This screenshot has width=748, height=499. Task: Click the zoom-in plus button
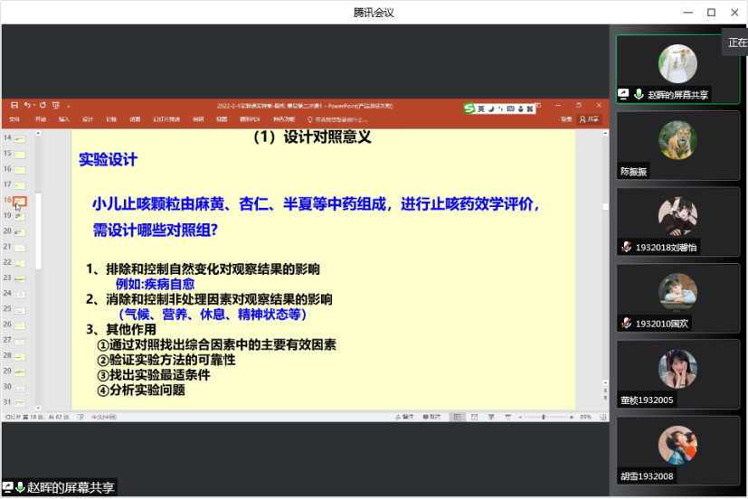(571, 417)
